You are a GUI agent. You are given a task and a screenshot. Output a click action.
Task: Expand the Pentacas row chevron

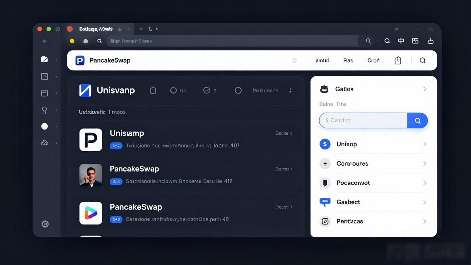(425, 221)
